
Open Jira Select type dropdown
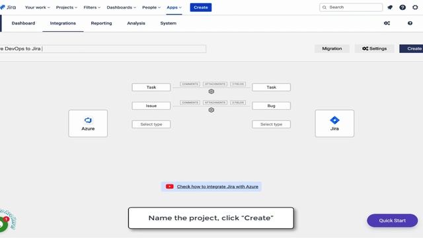(x=271, y=124)
